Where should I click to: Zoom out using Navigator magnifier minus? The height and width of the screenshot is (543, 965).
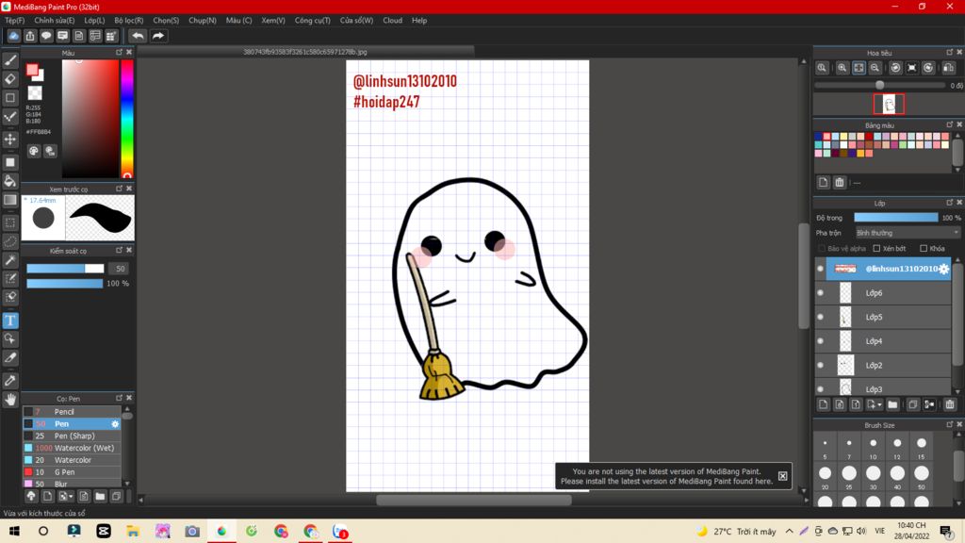(x=875, y=68)
